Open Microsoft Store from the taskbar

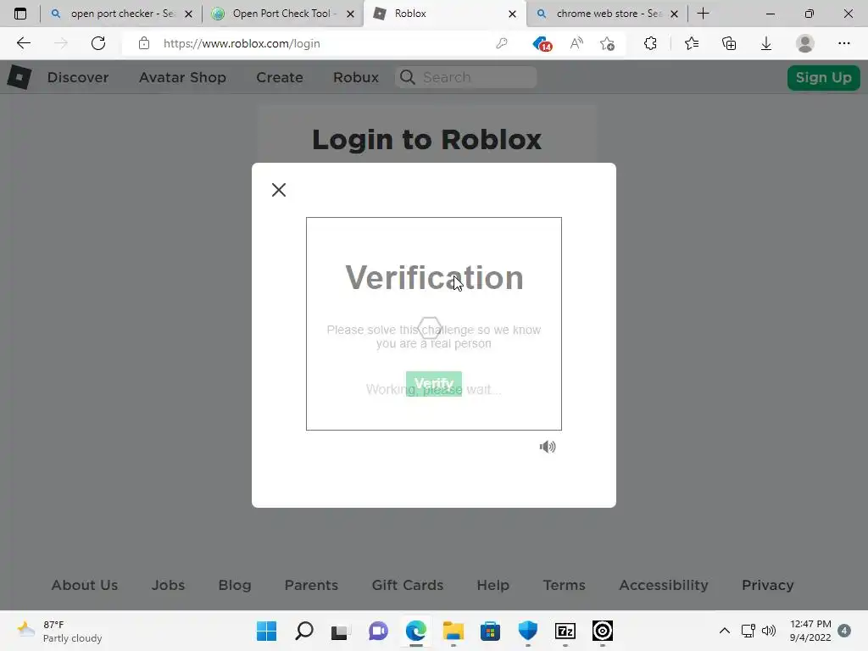coord(490,631)
